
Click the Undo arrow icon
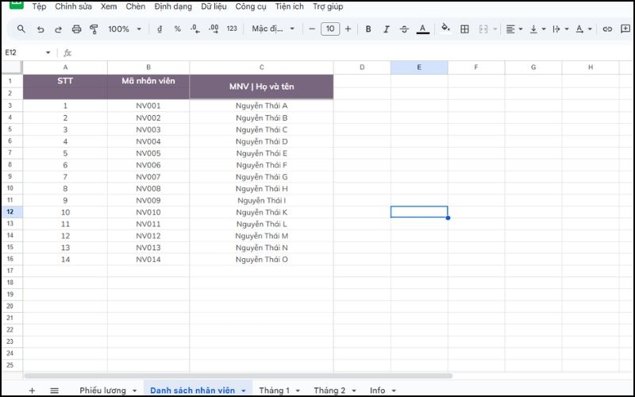point(40,29)
